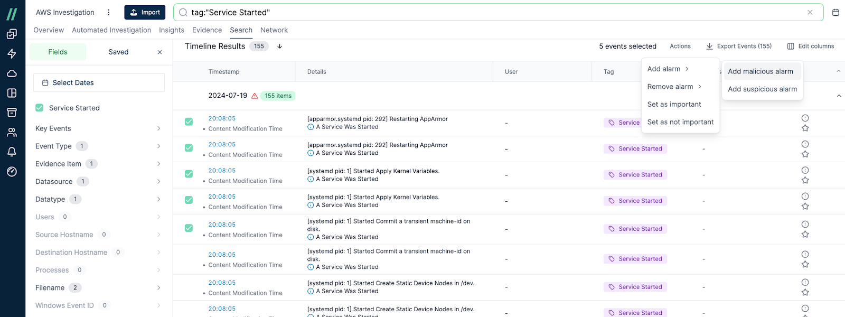The height and width of the screenshot is (317, 845).
Task: Click the sort arrow next to Timeline Results
Action: 280,46
